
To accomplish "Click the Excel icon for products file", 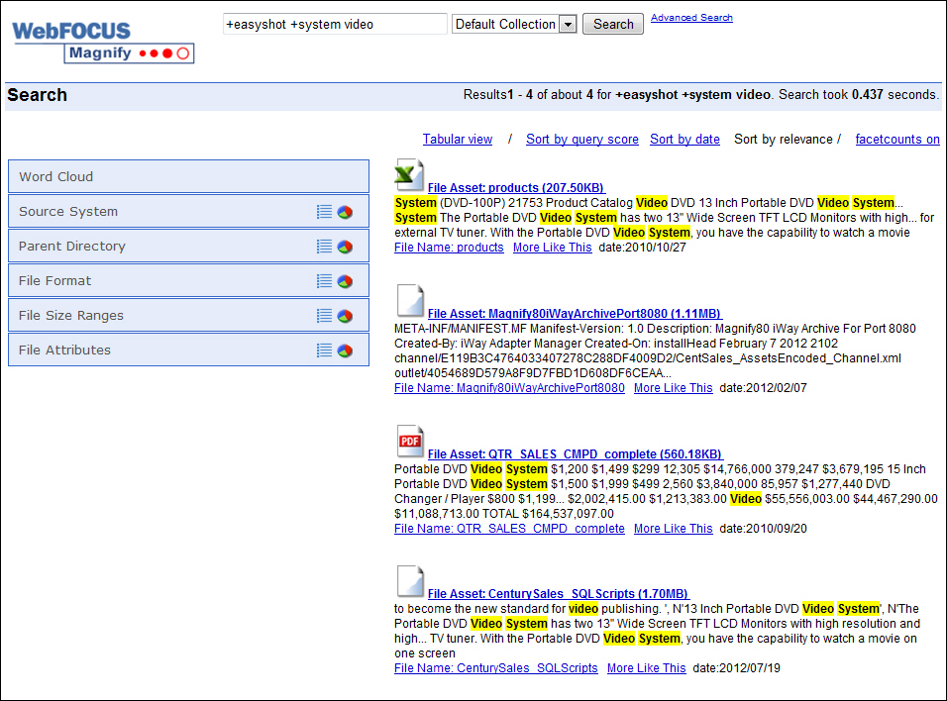I will coord(409,175).
